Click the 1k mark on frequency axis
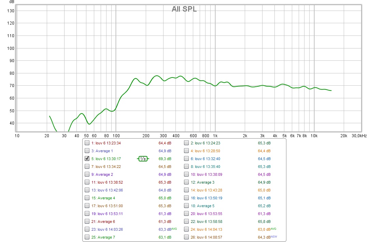The image size is (369, 242). (215, 136)
